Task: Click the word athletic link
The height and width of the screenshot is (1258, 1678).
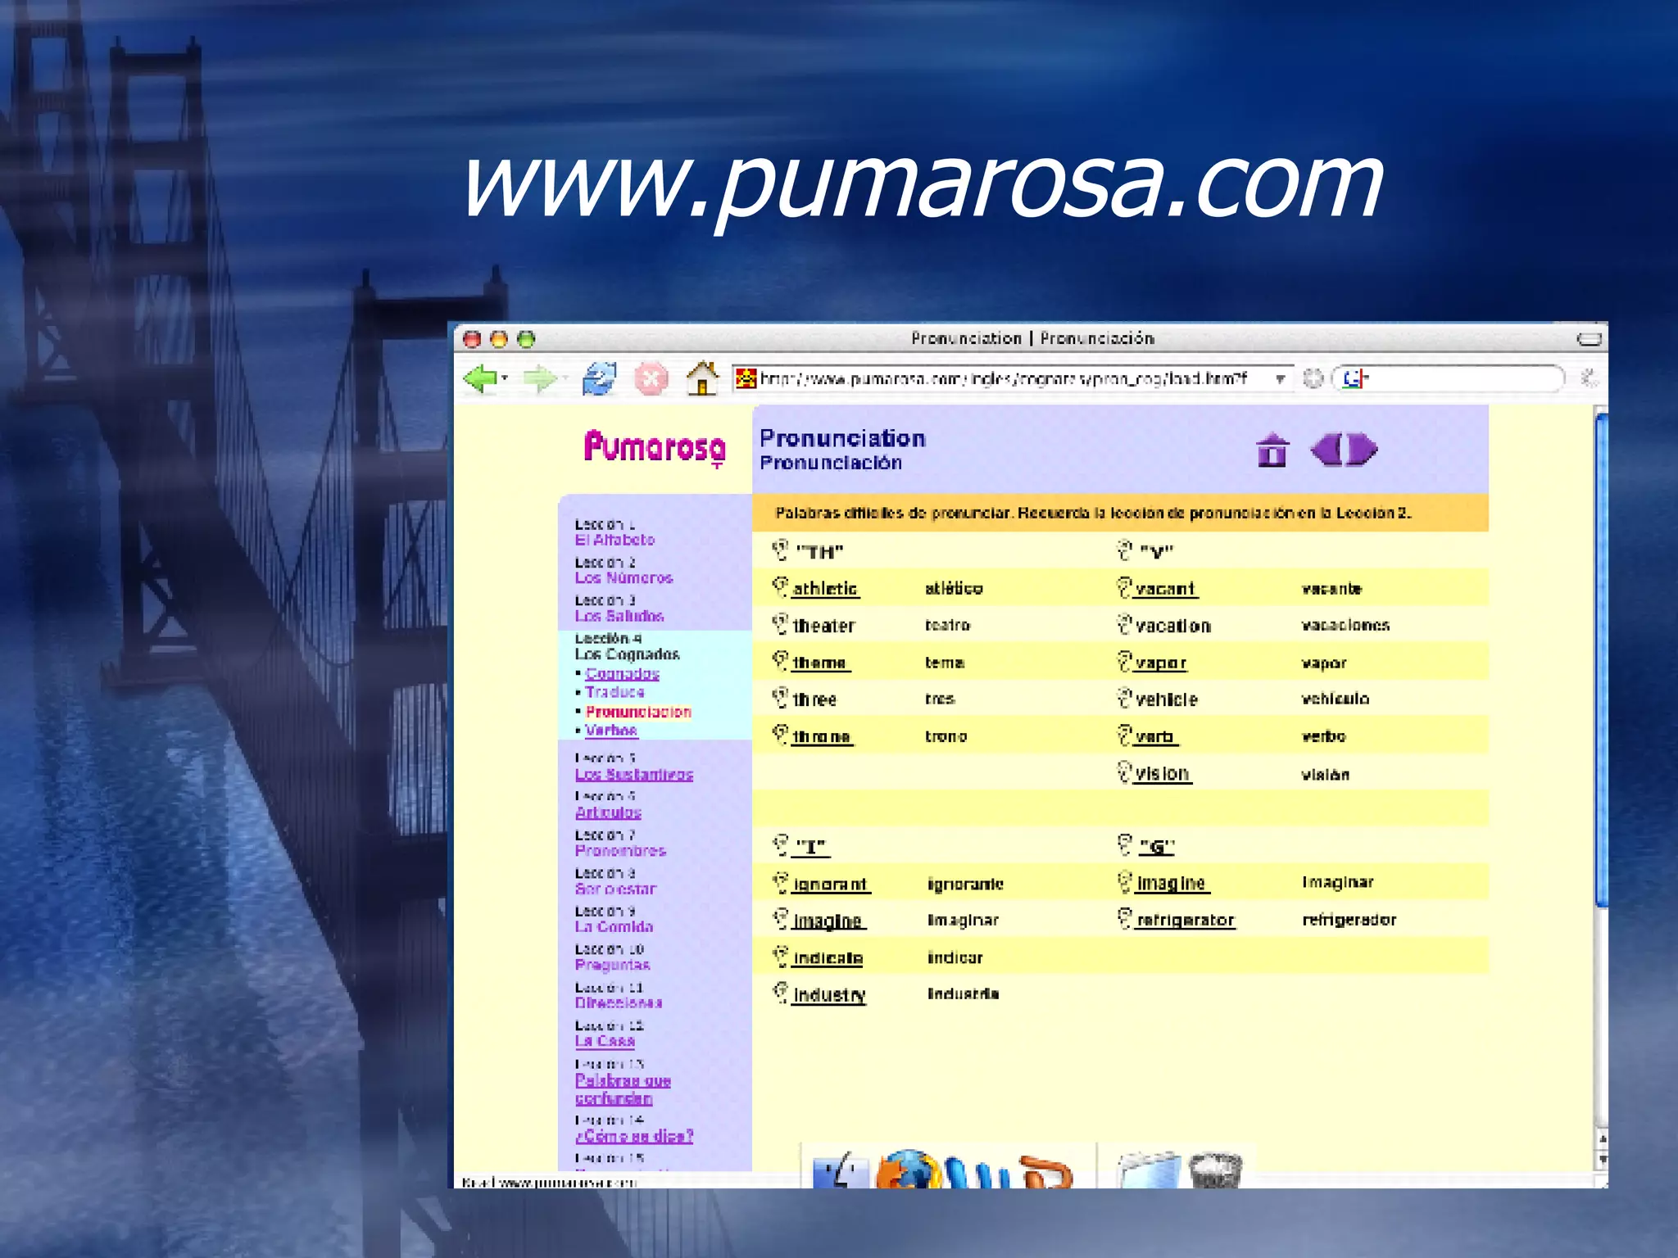Action: click(825, 588)
